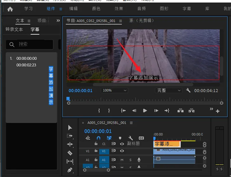The height and width of the screenshot is (177, 231).
Task: Click the Mark In bracket button
Action: [99, 110]
